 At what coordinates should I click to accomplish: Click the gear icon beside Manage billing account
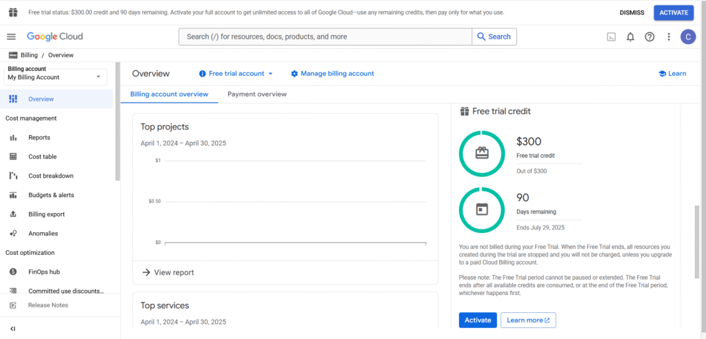[294, 74]
